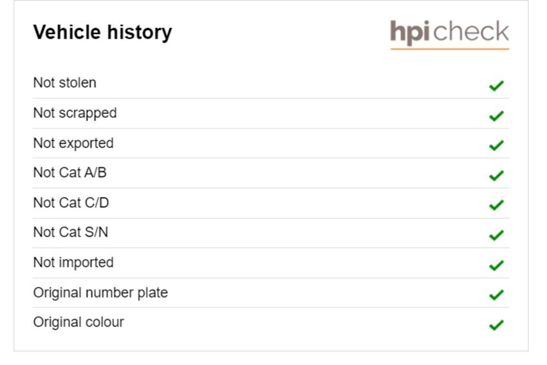Select the checkmark next to Not scrapped
547x365 pixels.
496,115
